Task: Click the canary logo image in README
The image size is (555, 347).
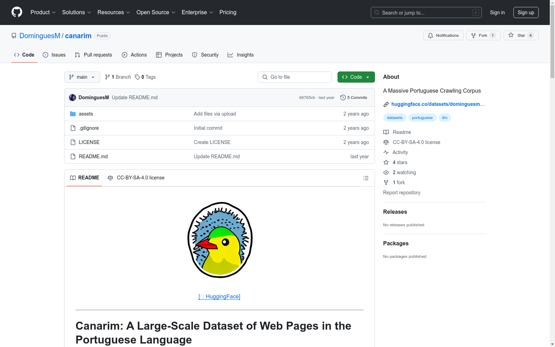Action: (220, 240)
